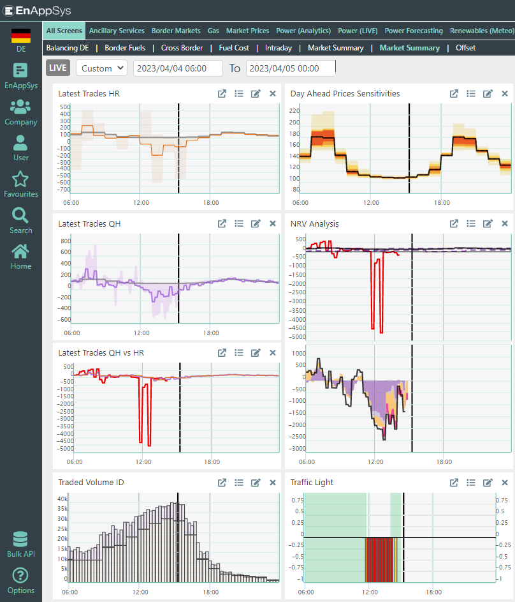The image size is (515, 602).
Task: Pop out the Latest Trades QH chart
Action: 222,223
